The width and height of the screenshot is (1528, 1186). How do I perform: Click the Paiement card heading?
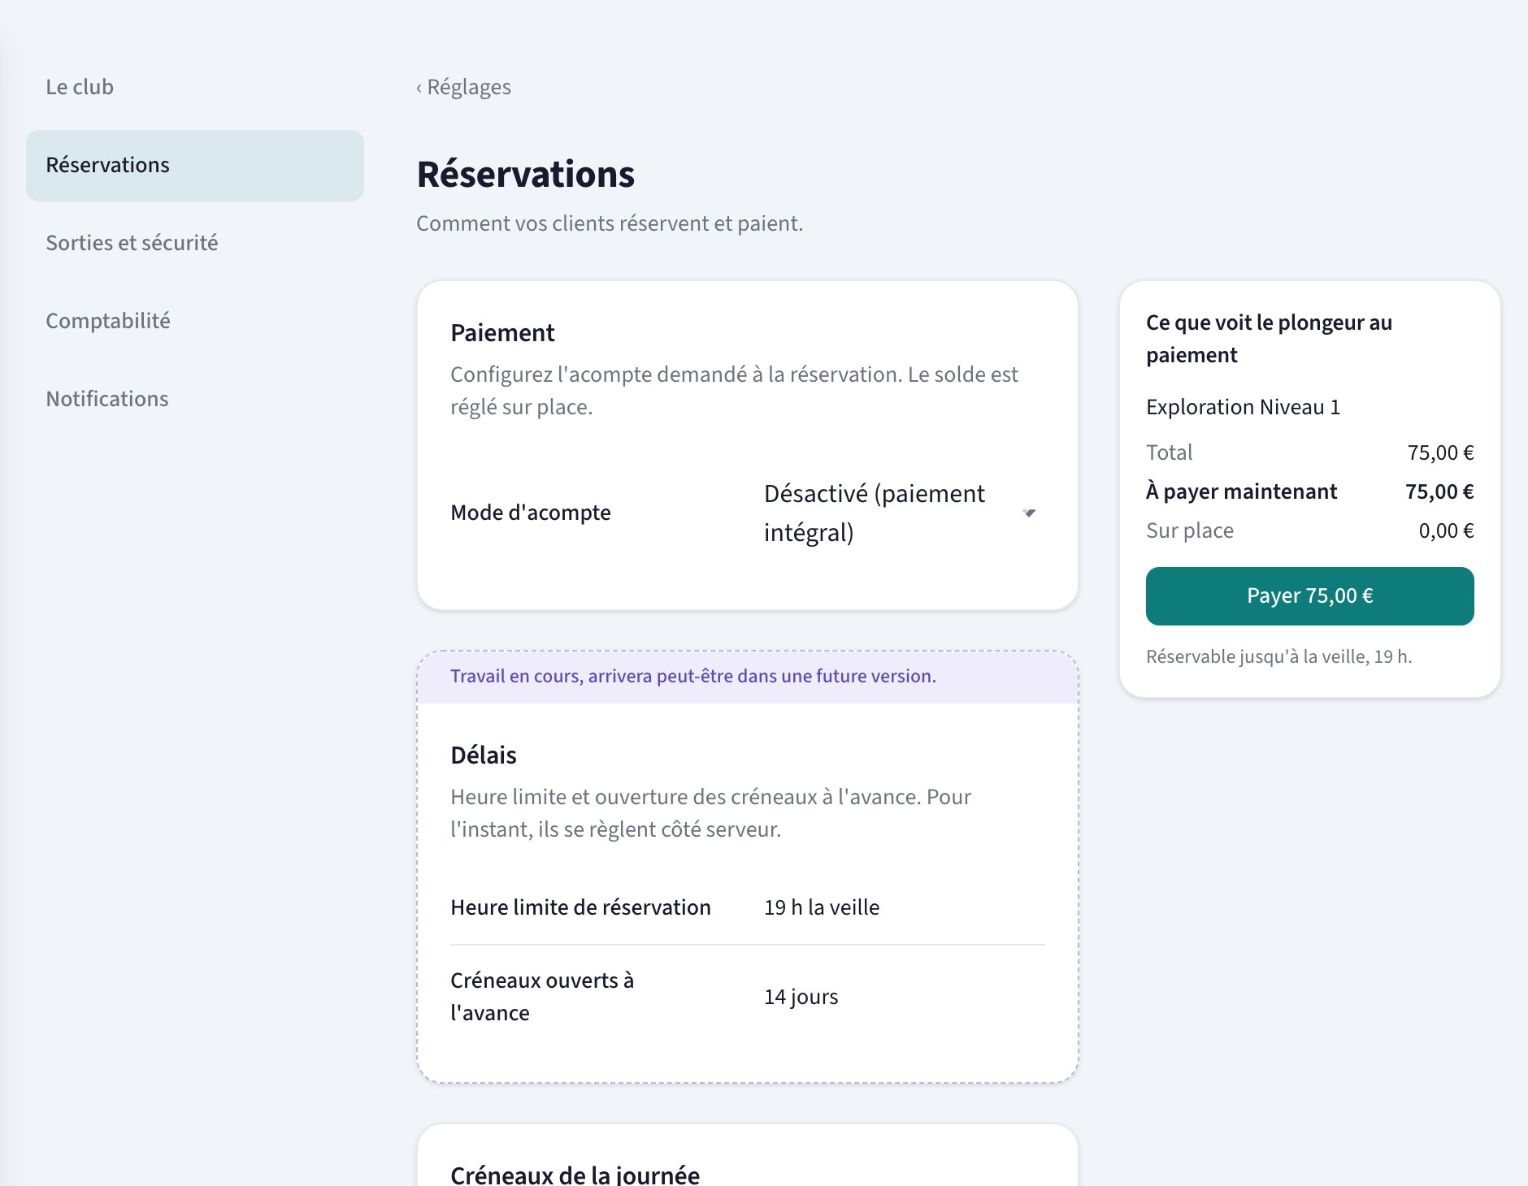click(x=502, y=333)
